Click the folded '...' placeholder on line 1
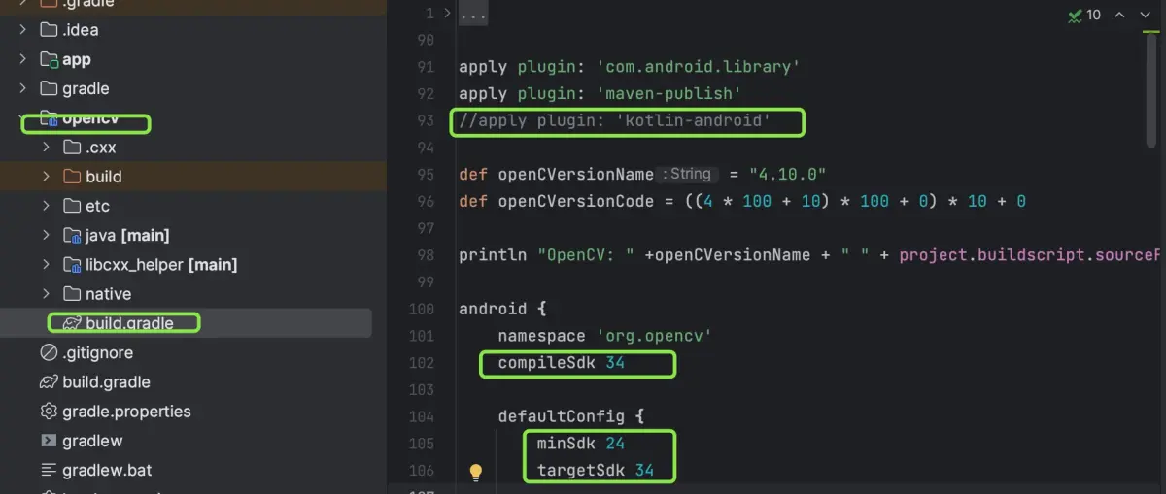Viewport: 1166px width, 494px height. click(473, 15)
